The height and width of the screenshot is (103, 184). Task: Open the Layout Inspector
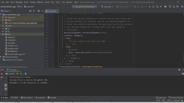(x=176, y=98)
